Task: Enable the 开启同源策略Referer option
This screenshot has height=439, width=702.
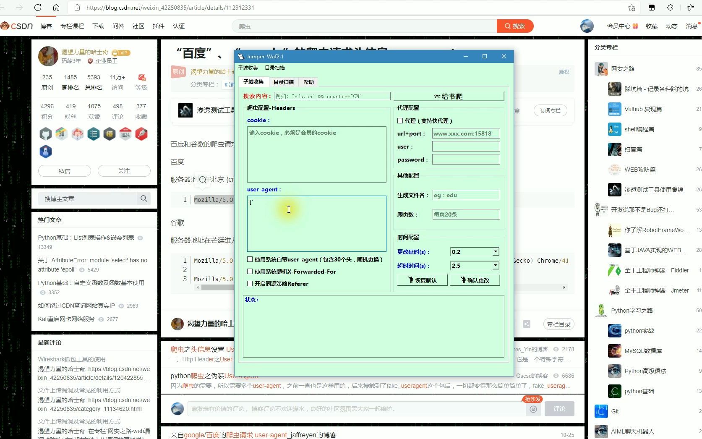Action: click(x=250, y=283)
